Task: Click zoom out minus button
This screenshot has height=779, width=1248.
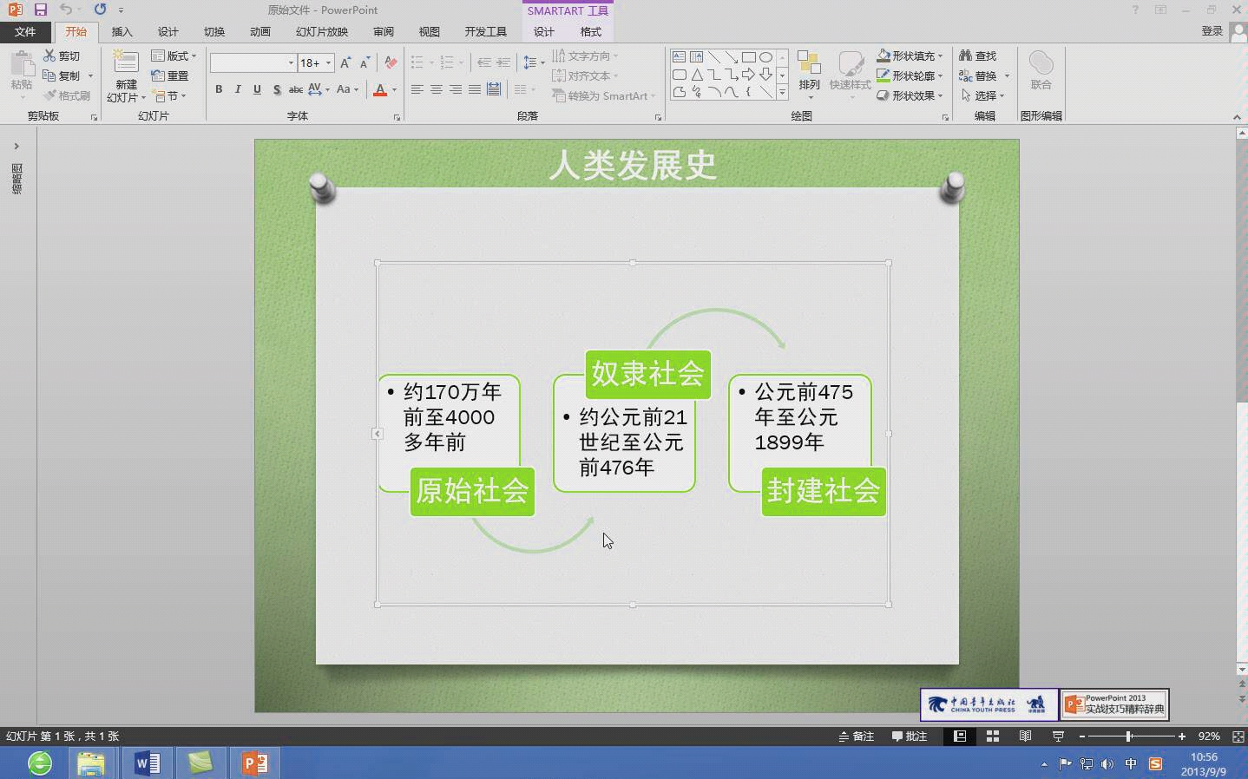Action: 1082,736
